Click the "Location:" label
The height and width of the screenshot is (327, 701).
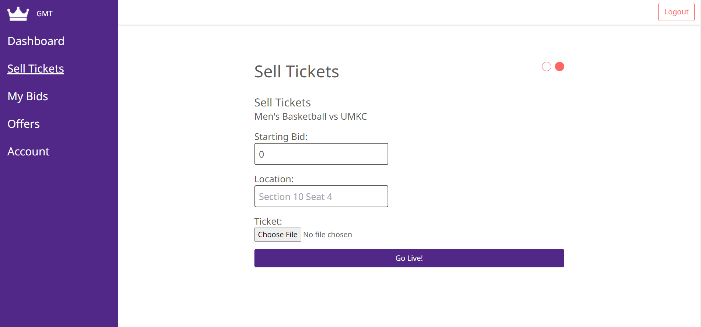click(274, 179)
